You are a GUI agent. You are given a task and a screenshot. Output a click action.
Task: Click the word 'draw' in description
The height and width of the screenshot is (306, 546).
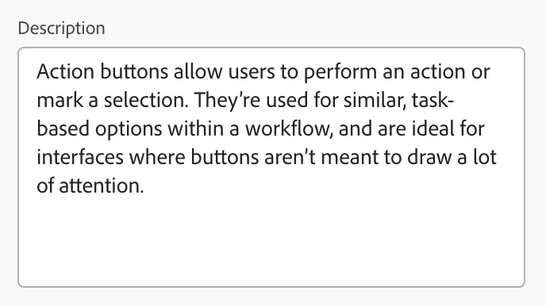[429, 157]
